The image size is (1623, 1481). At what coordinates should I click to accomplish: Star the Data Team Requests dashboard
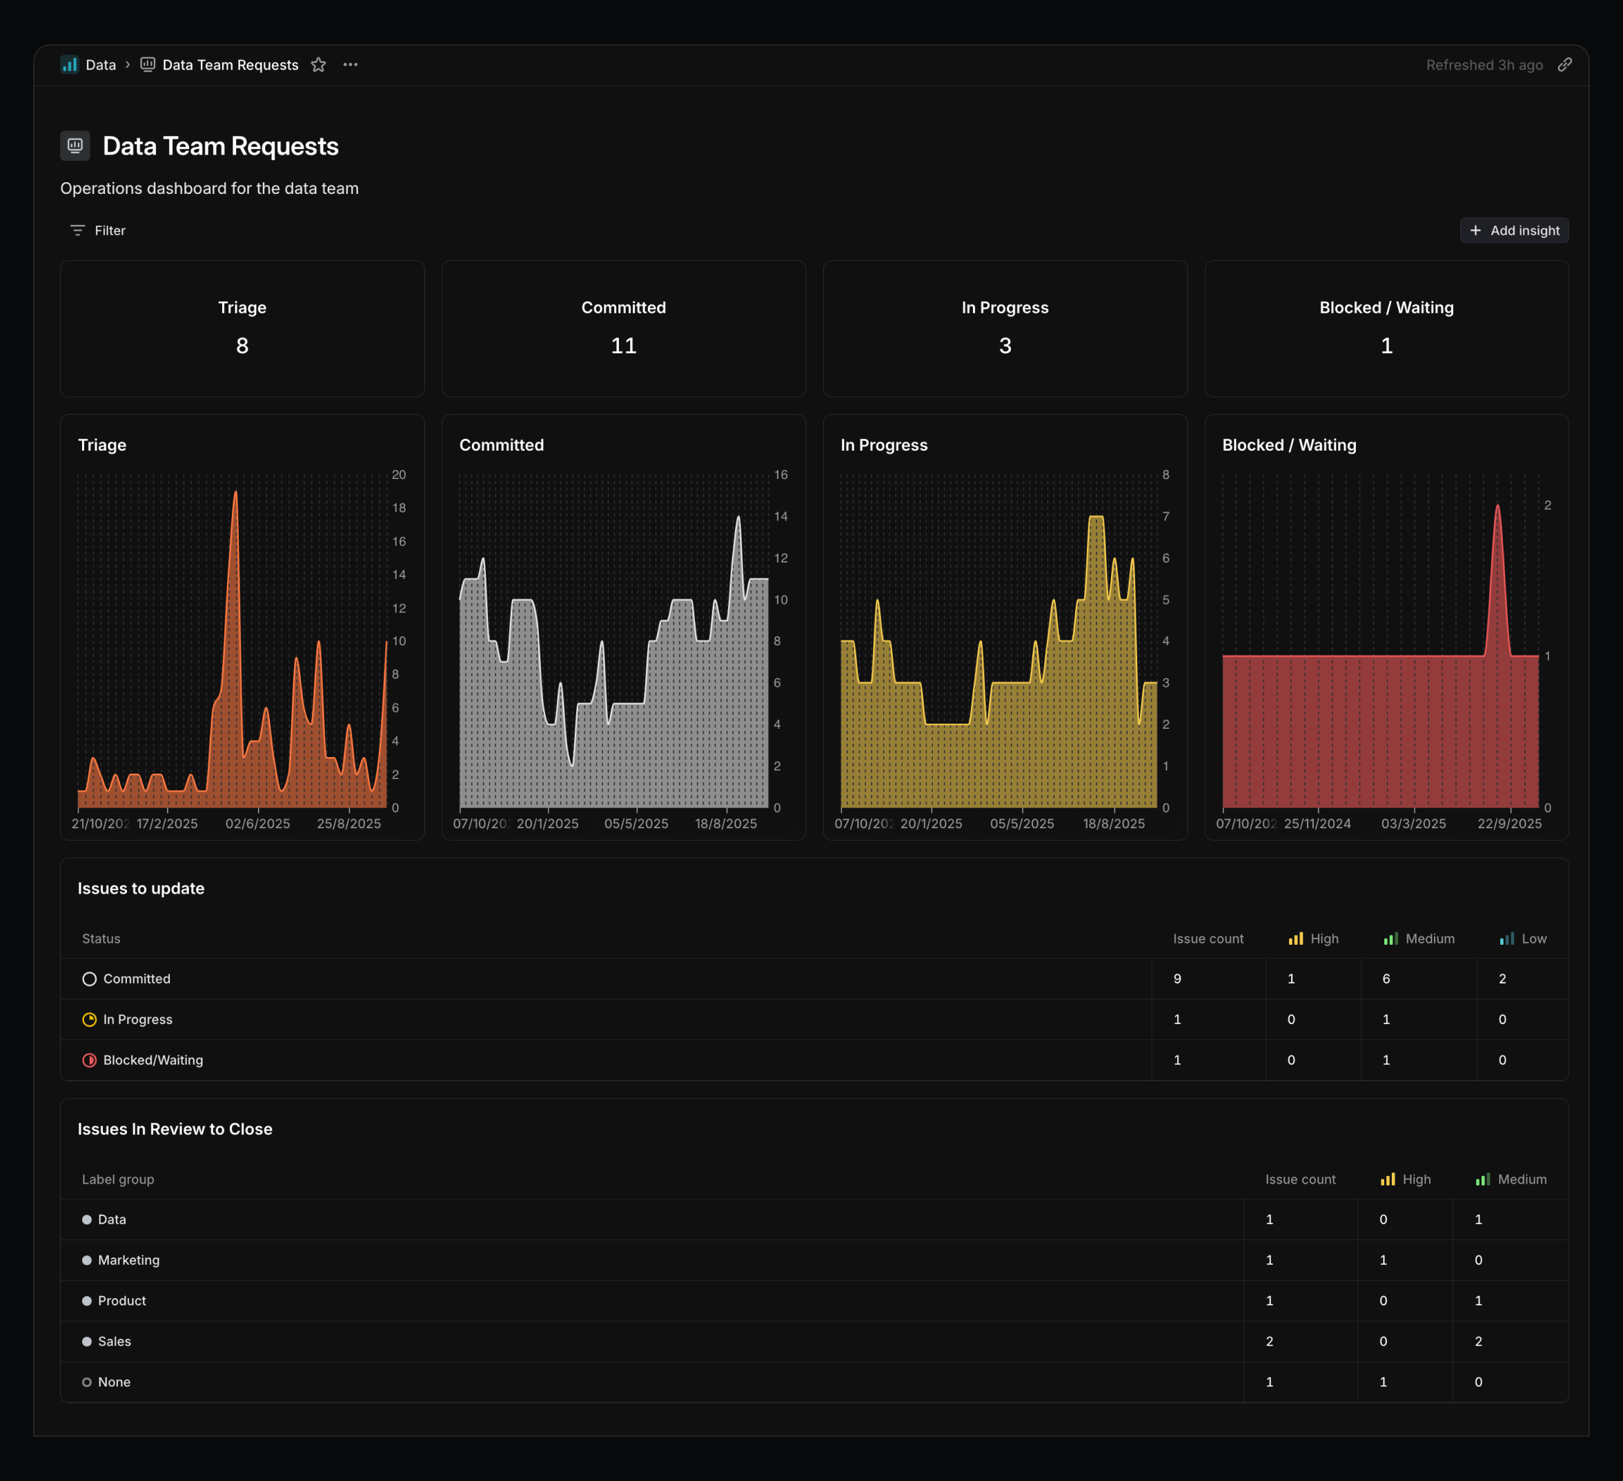[x=319, y=66]
